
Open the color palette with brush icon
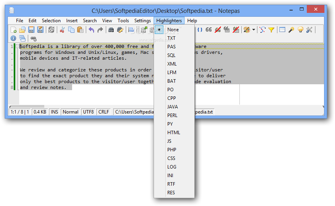point(246,30)
